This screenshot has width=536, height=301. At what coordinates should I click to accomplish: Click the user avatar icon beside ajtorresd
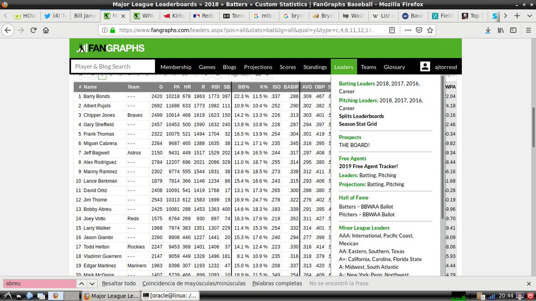(425, 66)
